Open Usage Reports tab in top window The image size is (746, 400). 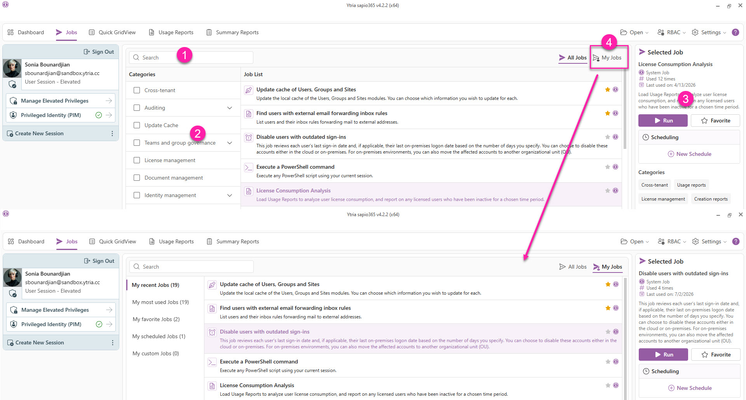[x=171, y=32]
